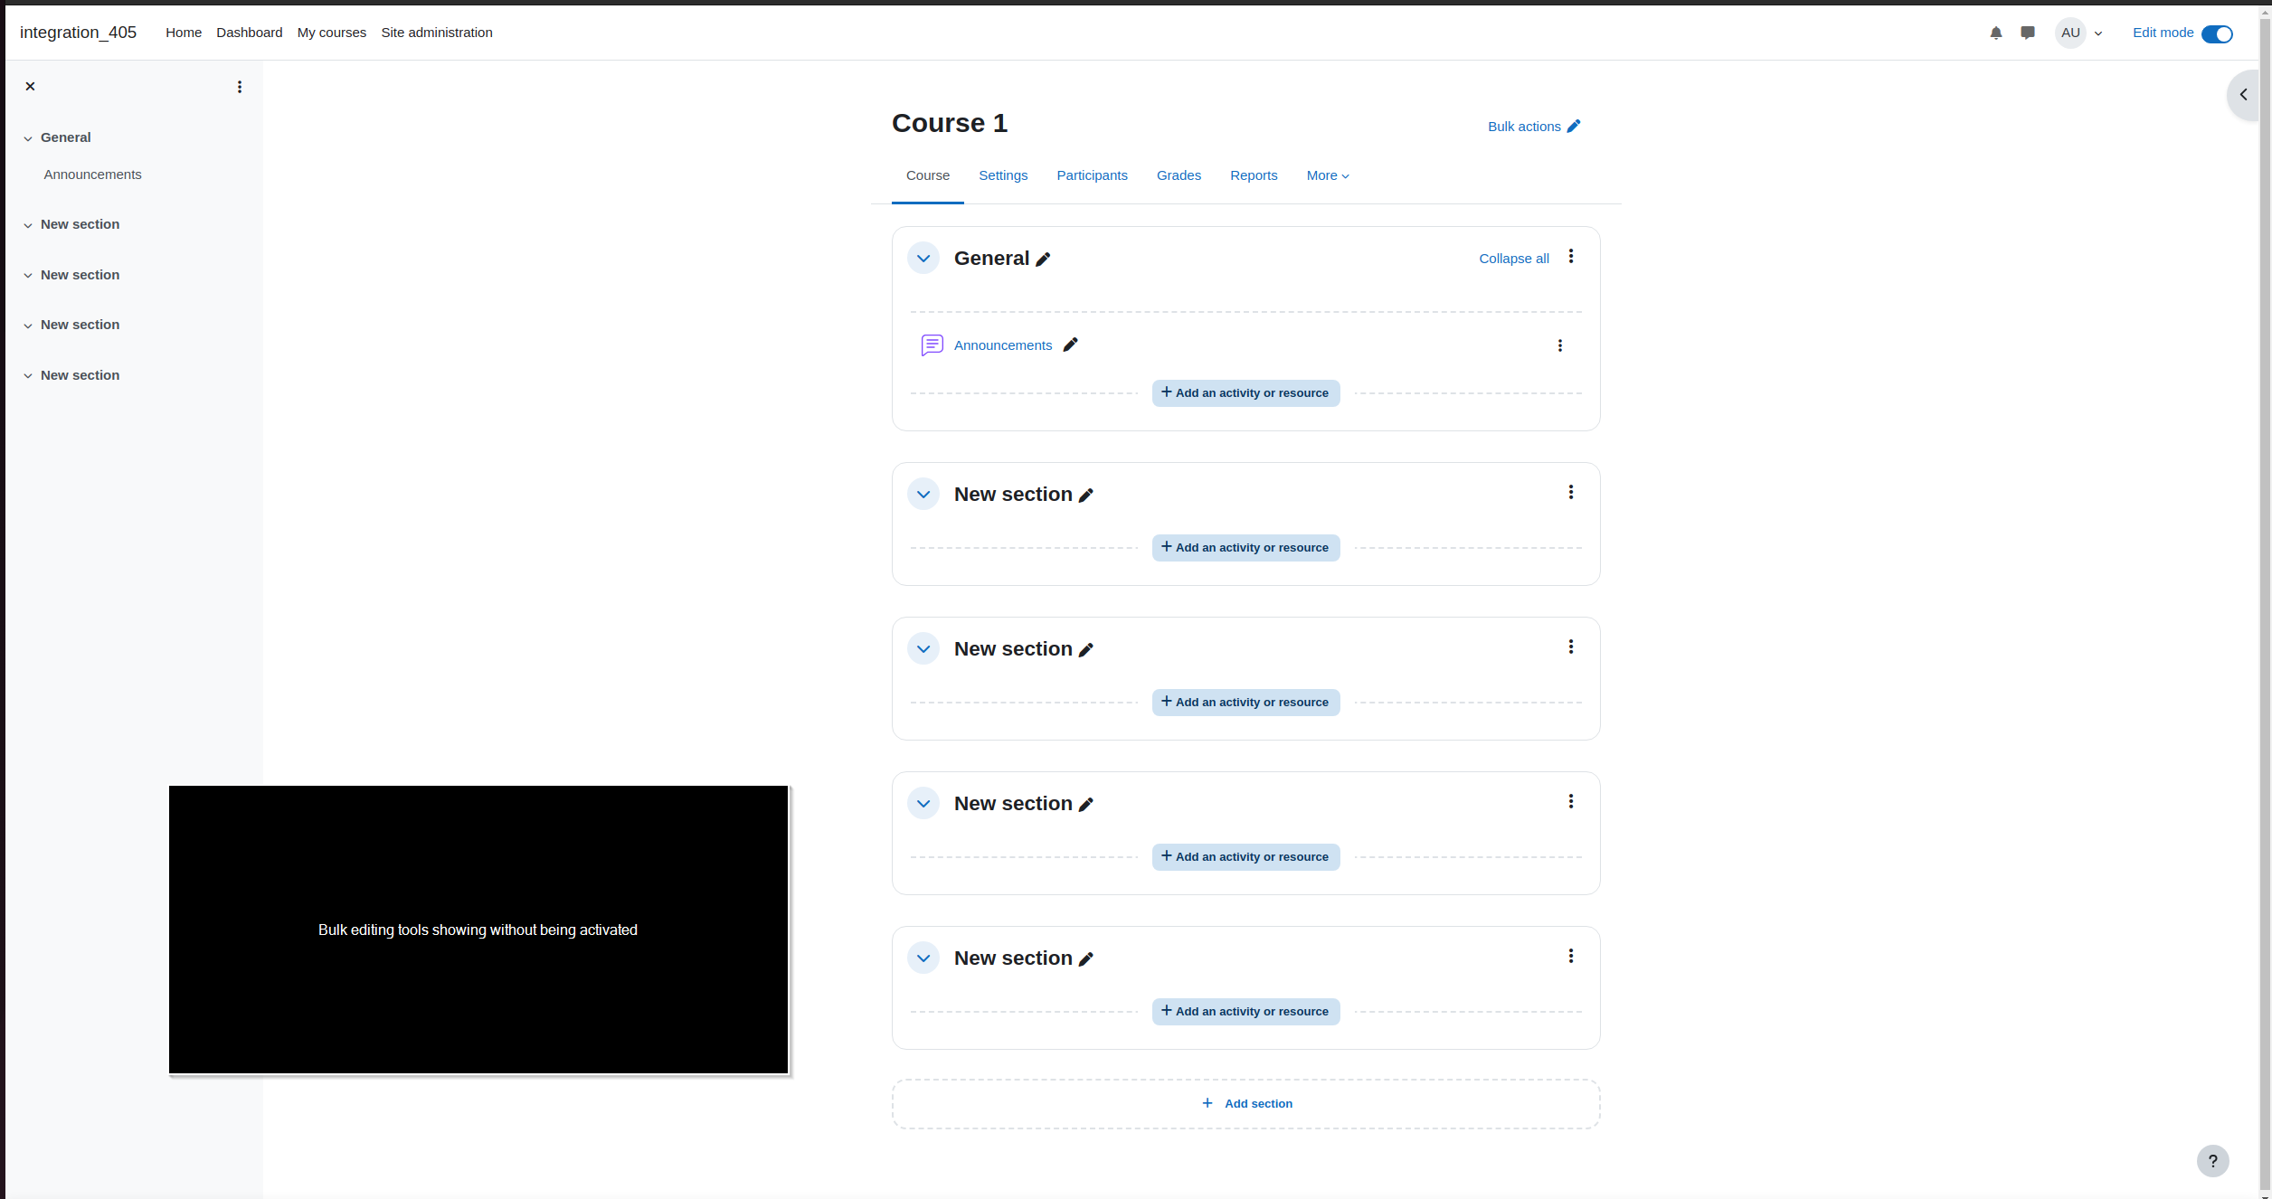Select second New section in course index
This screenshot has height=1199, width=2272.
[x=80, y=275]
